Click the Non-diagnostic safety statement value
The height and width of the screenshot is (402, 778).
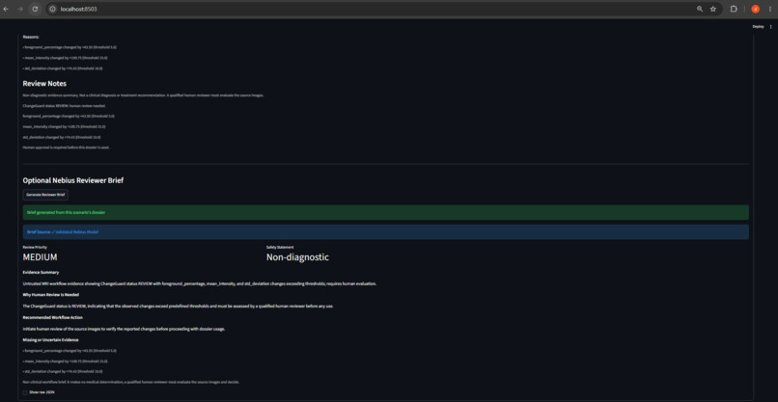[x=297, y=257]
